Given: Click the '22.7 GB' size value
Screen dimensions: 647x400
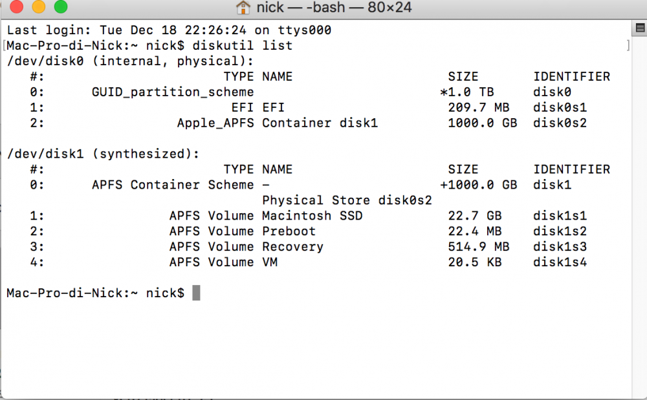Looking at the screenshot, I should (475, 215).
